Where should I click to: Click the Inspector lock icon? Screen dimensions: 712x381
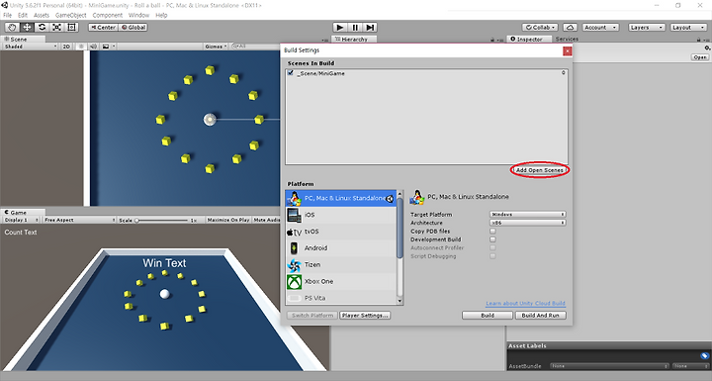(x=699, y=40)
